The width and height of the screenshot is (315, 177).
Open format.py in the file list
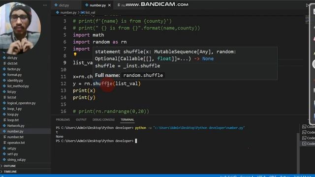point(14,75)
